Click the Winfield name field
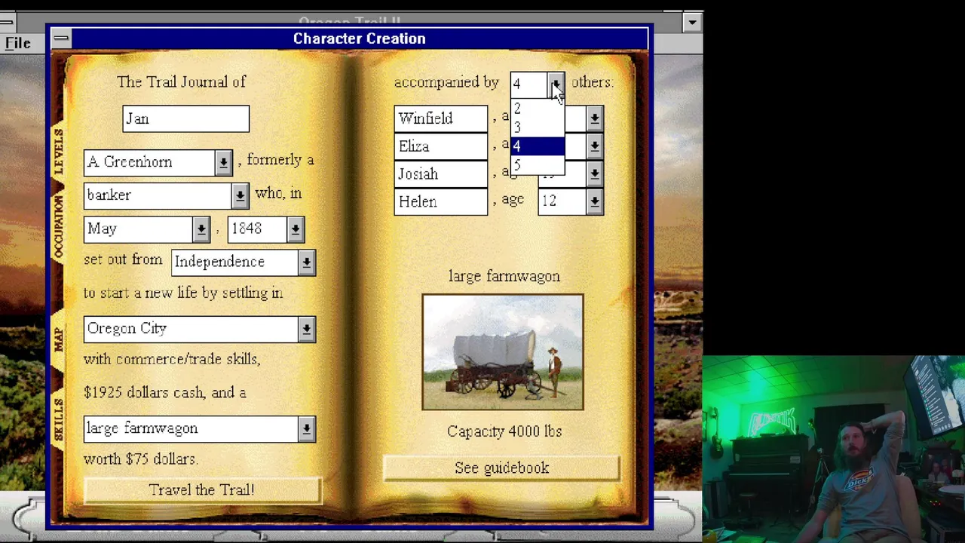The height and width of the screenshot is (543, 965). pyautogui.click(x=441, y=118)
